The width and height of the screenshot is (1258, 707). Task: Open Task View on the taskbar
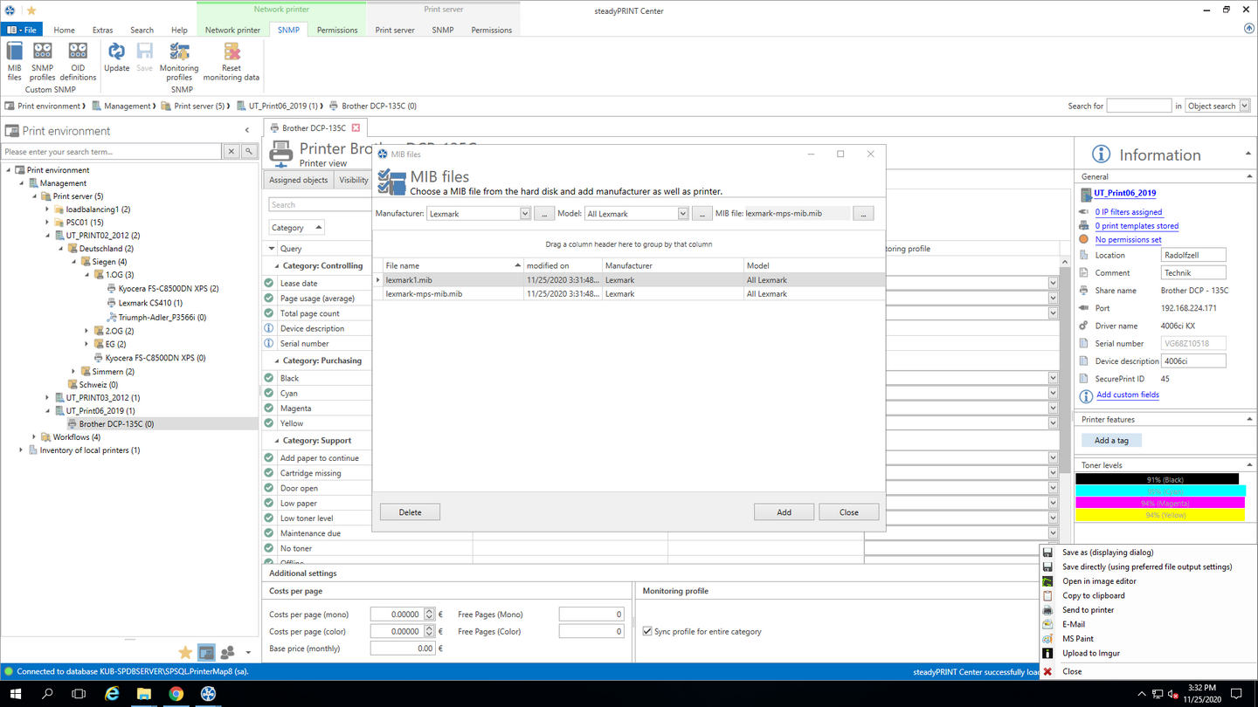click(79, 694)
